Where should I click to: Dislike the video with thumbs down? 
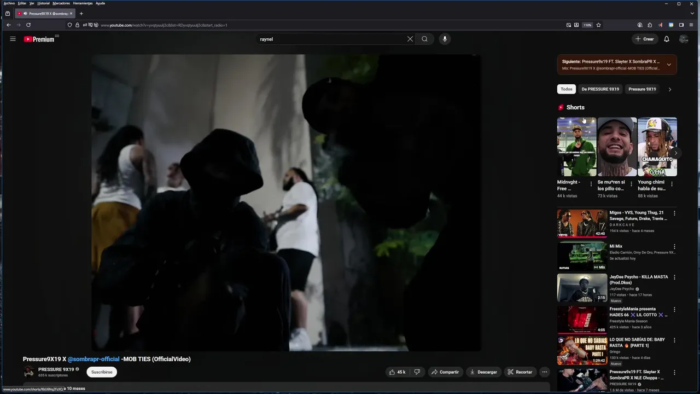(x=417, y=372)
